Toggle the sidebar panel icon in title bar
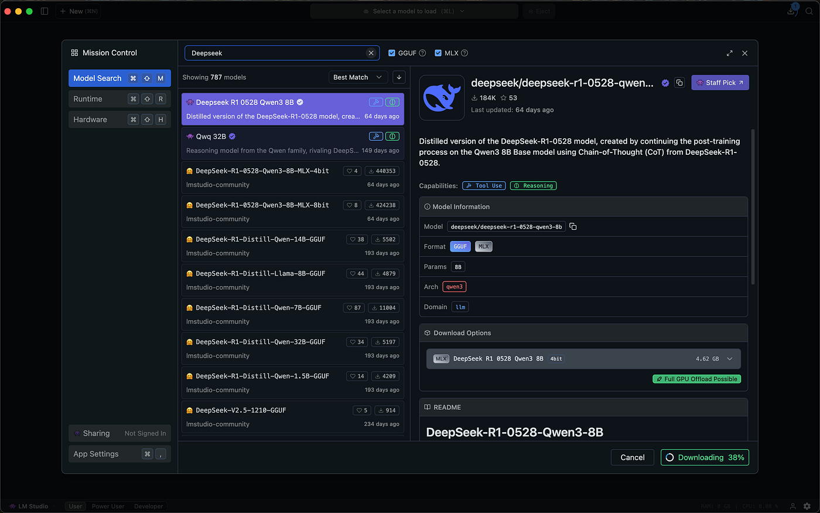 pos(45,11)
